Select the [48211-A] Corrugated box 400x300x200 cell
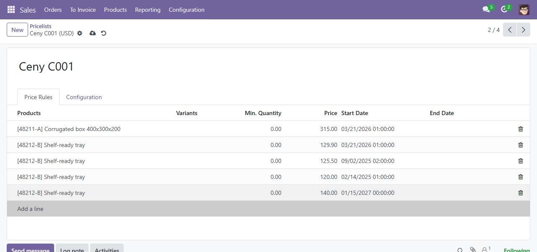This screenshot has width=537, height=252. click(x=69, y=129)
